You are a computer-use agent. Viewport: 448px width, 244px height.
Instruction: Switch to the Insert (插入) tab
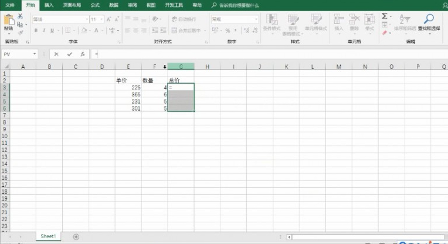pos(49,5)
